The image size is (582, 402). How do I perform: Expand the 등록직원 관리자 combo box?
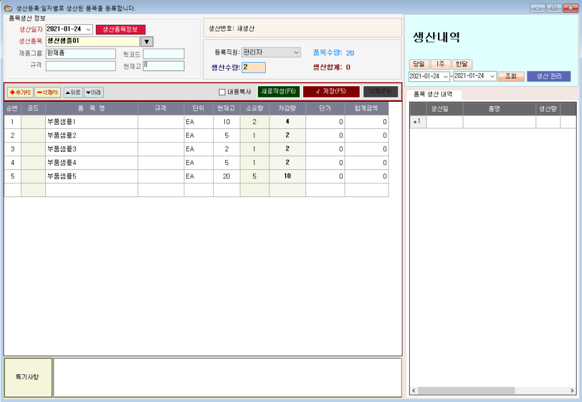(295, 52)
